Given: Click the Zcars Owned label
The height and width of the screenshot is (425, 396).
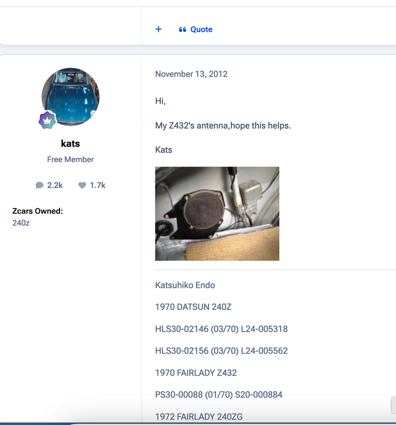Looking at the screenshot, I should click(37, 211).
